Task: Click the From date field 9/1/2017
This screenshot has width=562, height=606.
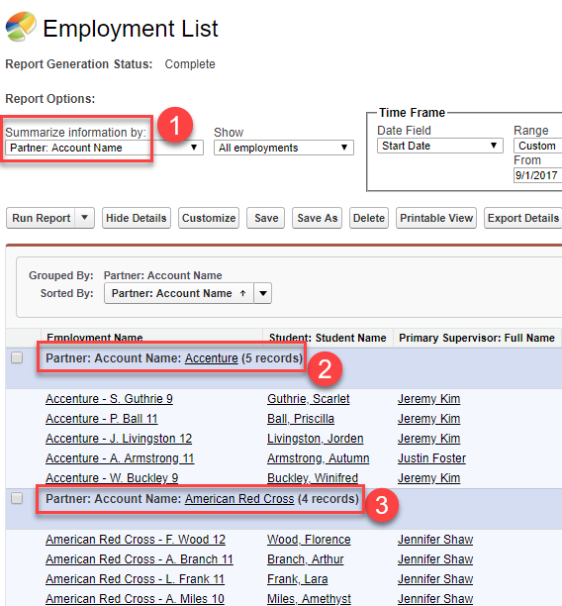Action: click(x=537, y=175)
